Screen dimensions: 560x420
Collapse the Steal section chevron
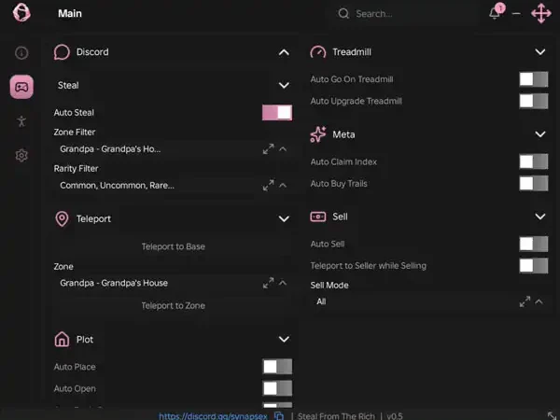point(284,85)
